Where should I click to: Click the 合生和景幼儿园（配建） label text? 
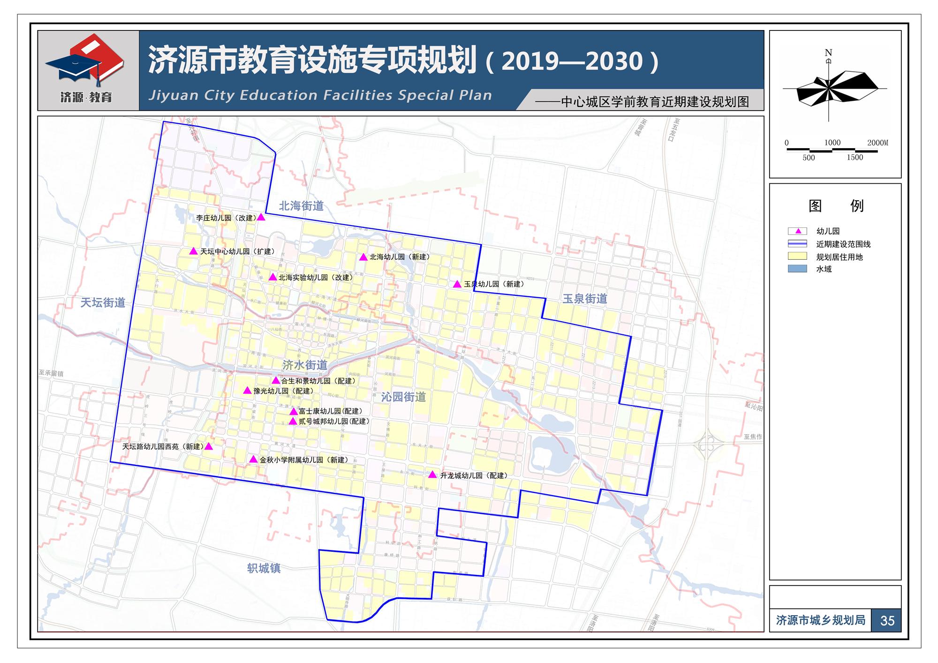319,381
